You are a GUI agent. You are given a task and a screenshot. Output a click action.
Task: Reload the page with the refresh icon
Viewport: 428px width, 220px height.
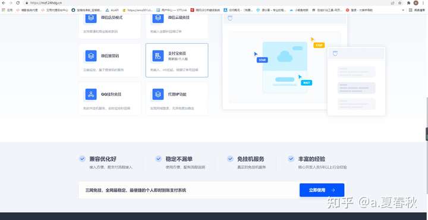18,3
